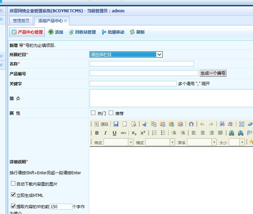Click the Save icon in the editor toolbar
The height and width of the screenshot is (214, 253).
point(116,124)
